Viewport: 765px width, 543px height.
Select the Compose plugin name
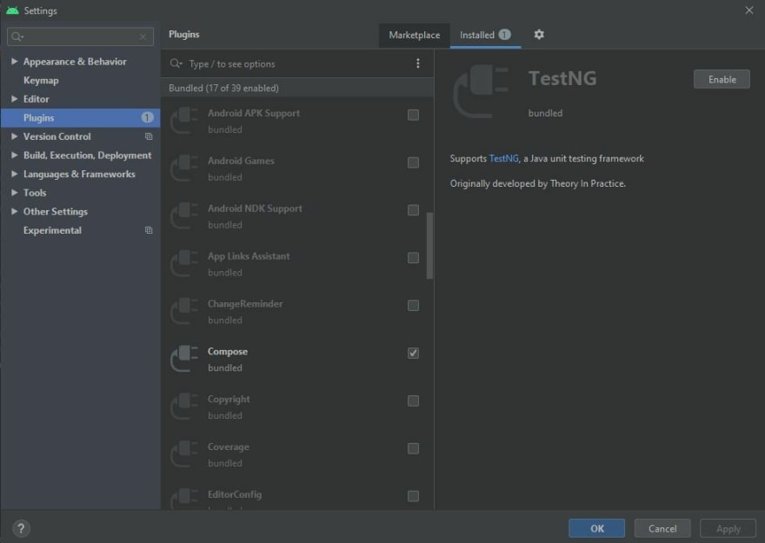point(228,352)
